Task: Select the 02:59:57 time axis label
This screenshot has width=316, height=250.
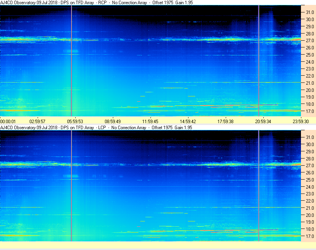Action: (x=38, y=122)
